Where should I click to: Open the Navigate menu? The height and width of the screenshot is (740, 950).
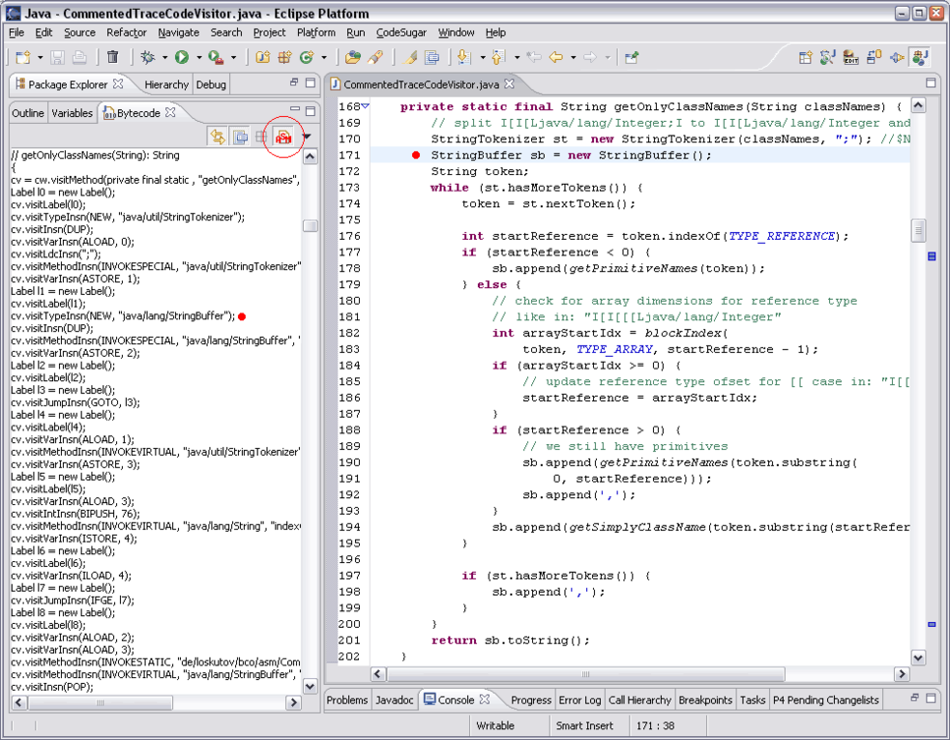click(x=178, y=32)
